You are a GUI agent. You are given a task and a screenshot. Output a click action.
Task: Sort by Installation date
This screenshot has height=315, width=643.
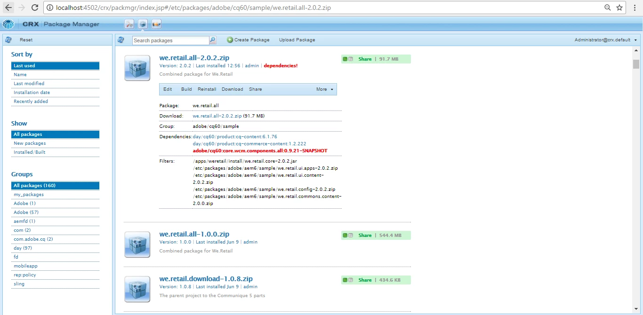[x=55, y=93]
